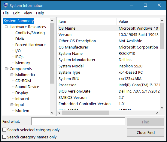
Task: Open the Edit menu
Action: (16, 13)
